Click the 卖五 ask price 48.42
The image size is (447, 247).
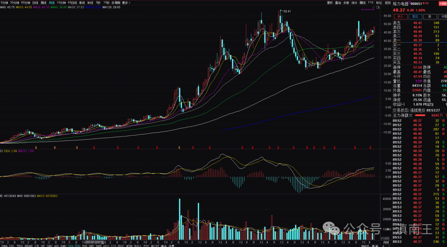[418, 23]
